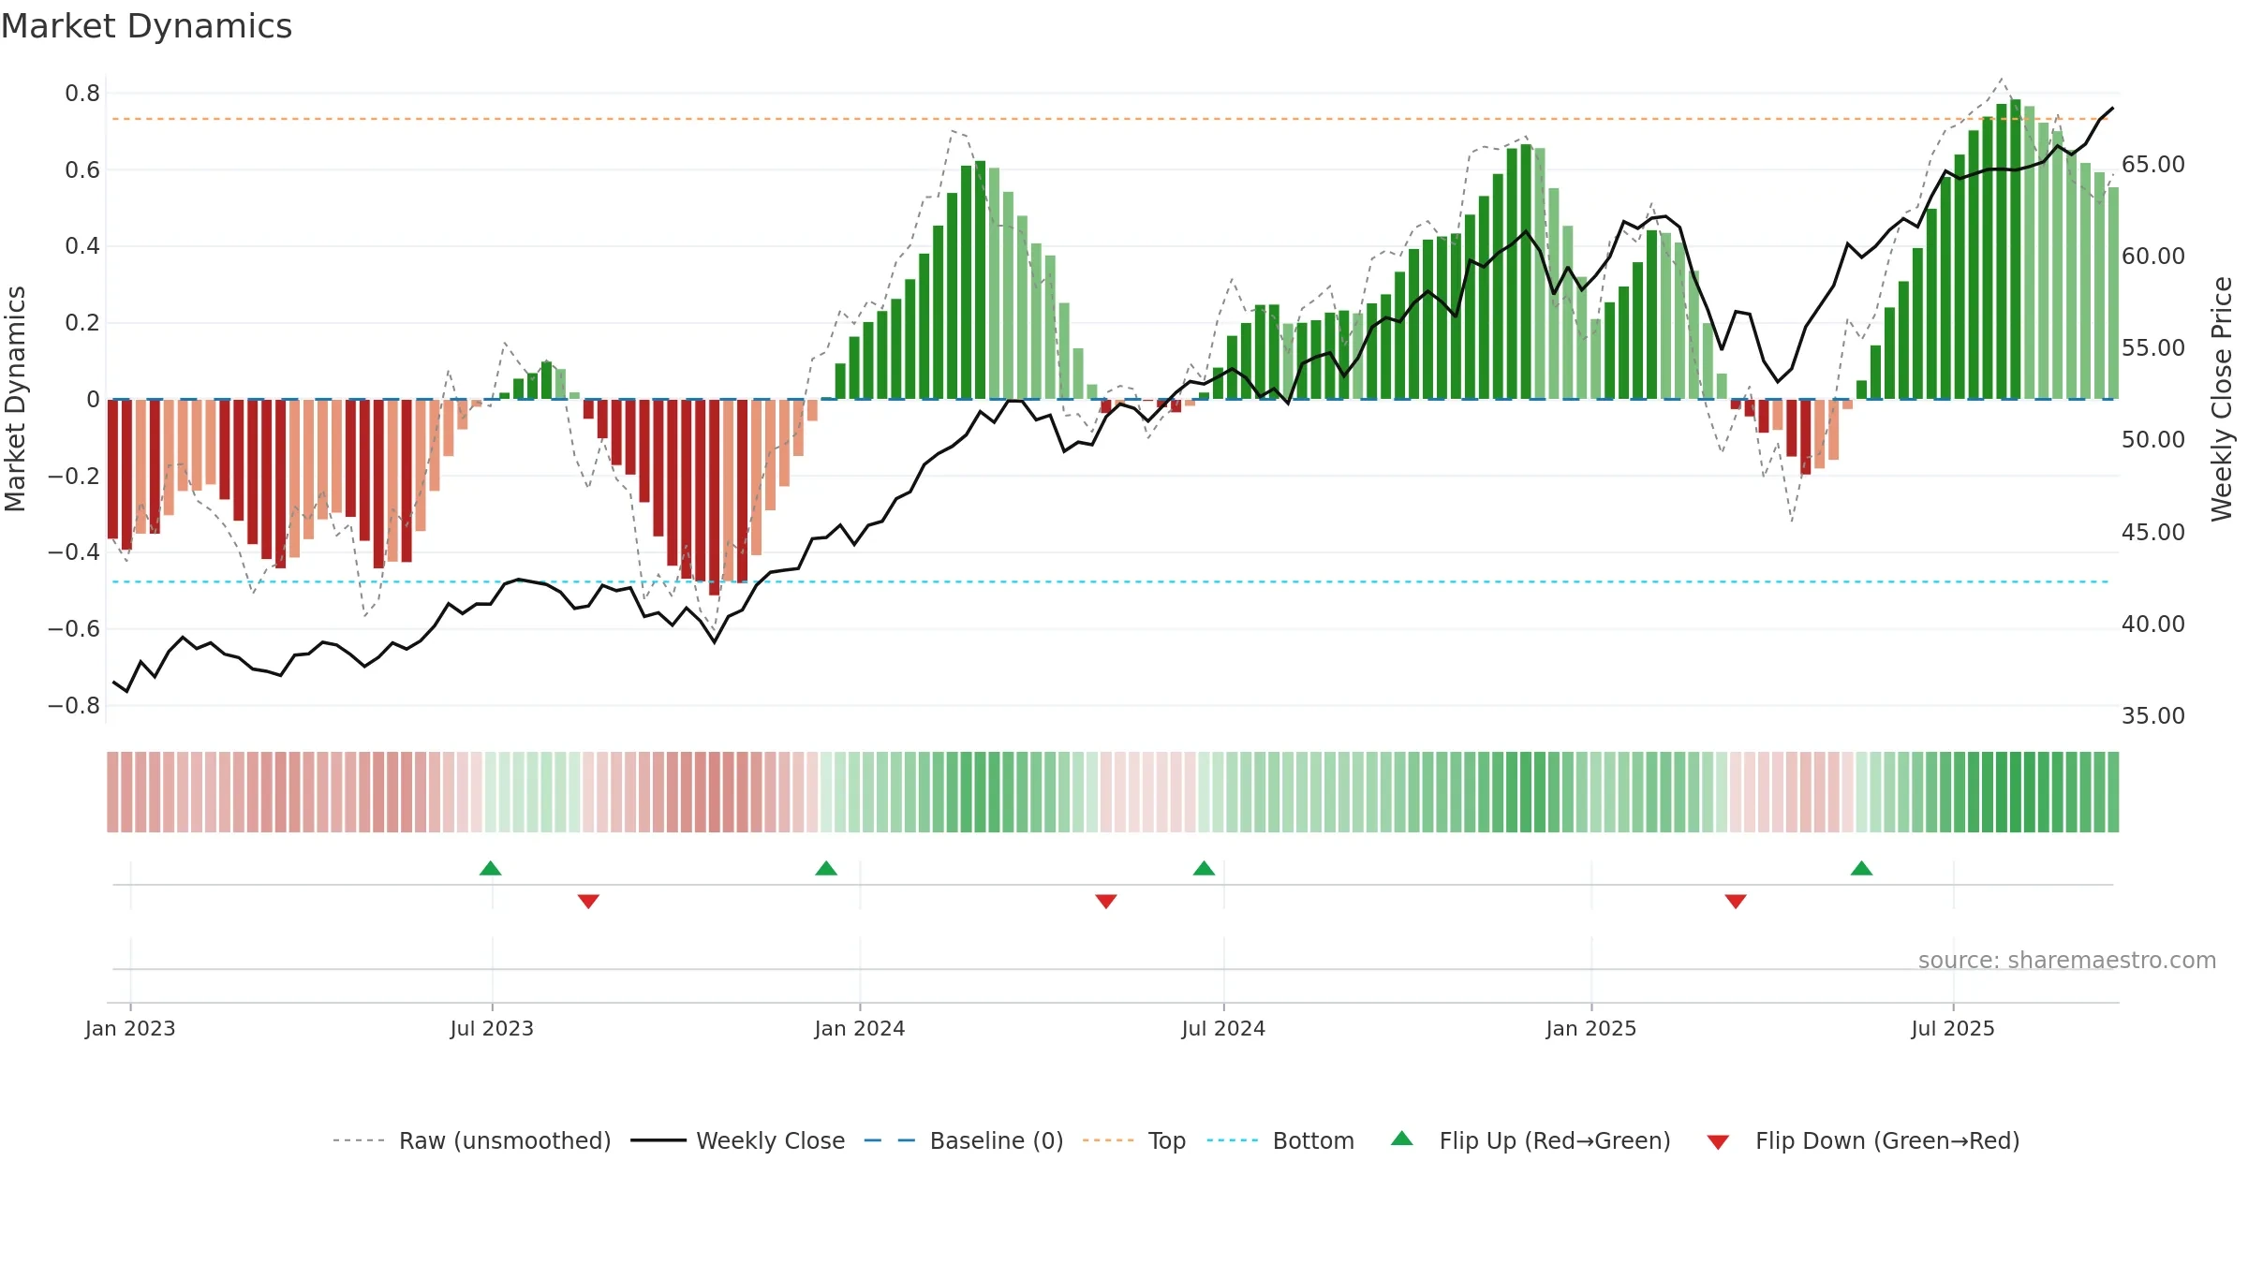
Task: Click the 0.4 left axis tick label
Action: click(82, 245)
